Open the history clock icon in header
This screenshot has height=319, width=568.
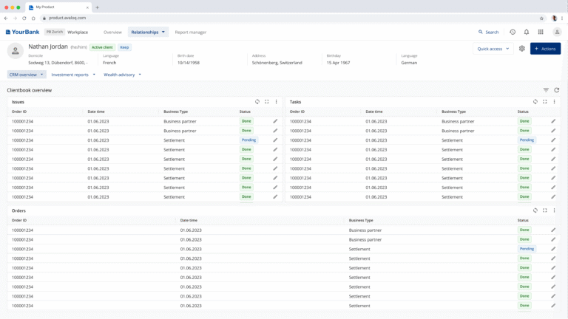[513, 32]
